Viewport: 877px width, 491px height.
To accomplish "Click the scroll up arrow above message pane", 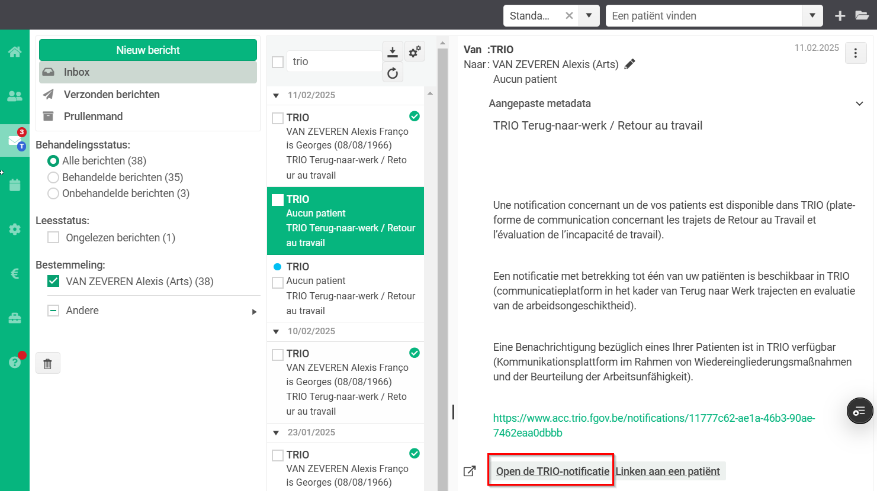I will [x=442, y=43].
